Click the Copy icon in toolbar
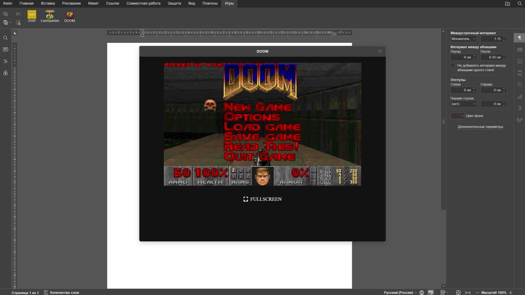The height and width of the screenshot is (295, 525). [6, 14]
